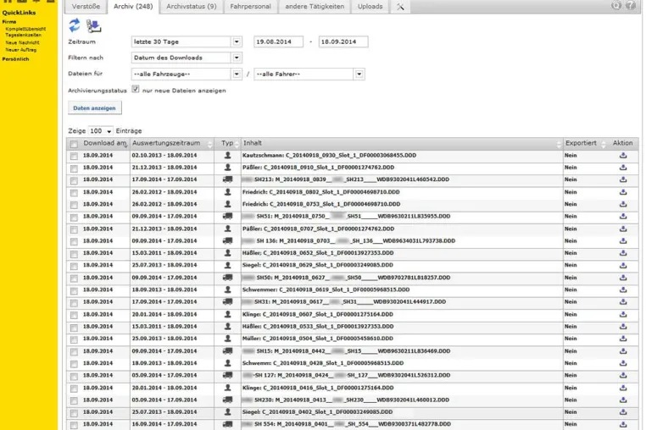Check the box for SH51 row
This screenshot has height=430, width=646.
(x=74, y=218)
